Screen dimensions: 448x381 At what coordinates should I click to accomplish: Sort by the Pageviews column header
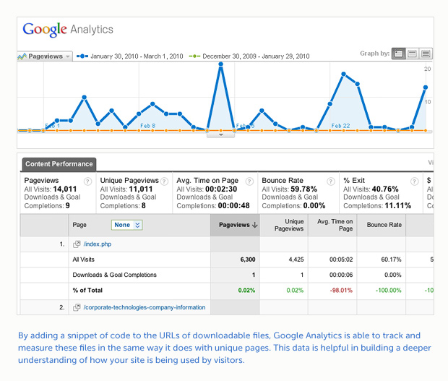tap(235, 225)
